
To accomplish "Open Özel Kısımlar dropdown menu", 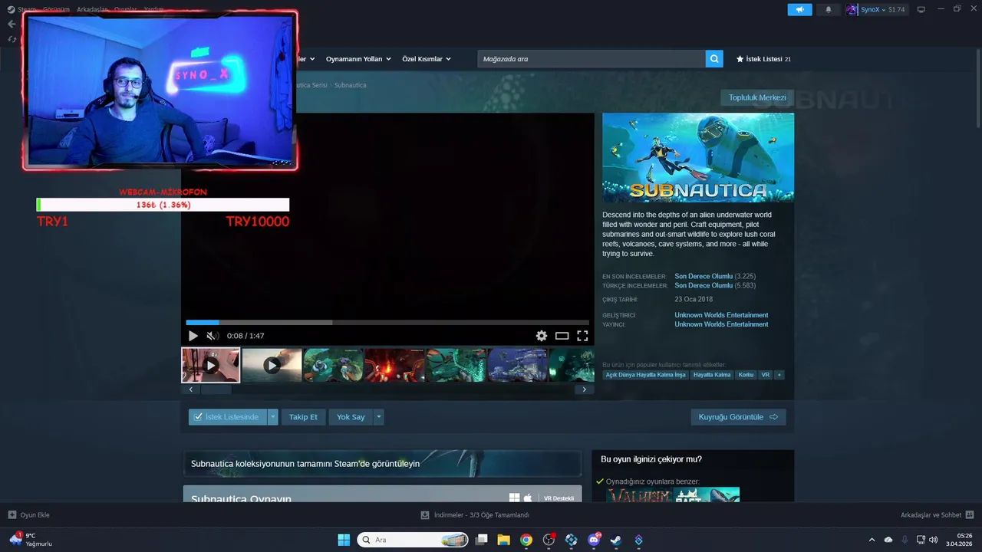I will 427,59.
